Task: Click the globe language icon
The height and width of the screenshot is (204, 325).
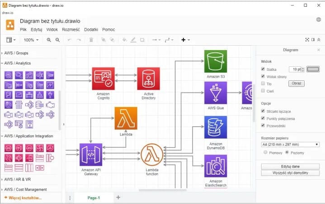Action: point(319,20)
